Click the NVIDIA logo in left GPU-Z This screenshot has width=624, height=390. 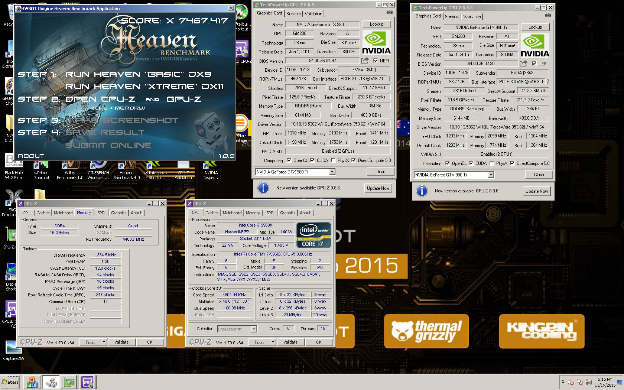376,42
